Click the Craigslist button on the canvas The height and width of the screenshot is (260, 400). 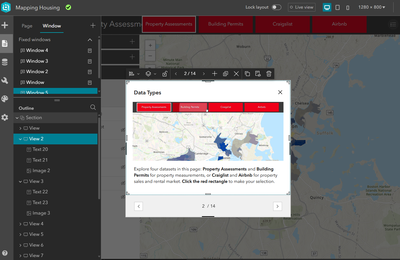click(282, 24)
